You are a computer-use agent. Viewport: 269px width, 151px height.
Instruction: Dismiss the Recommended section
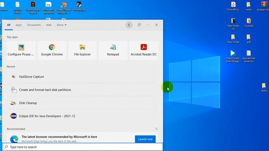(156, 129)
